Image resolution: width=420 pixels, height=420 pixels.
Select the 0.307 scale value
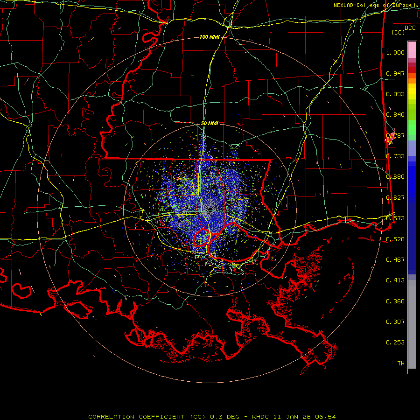pos(395,322)
